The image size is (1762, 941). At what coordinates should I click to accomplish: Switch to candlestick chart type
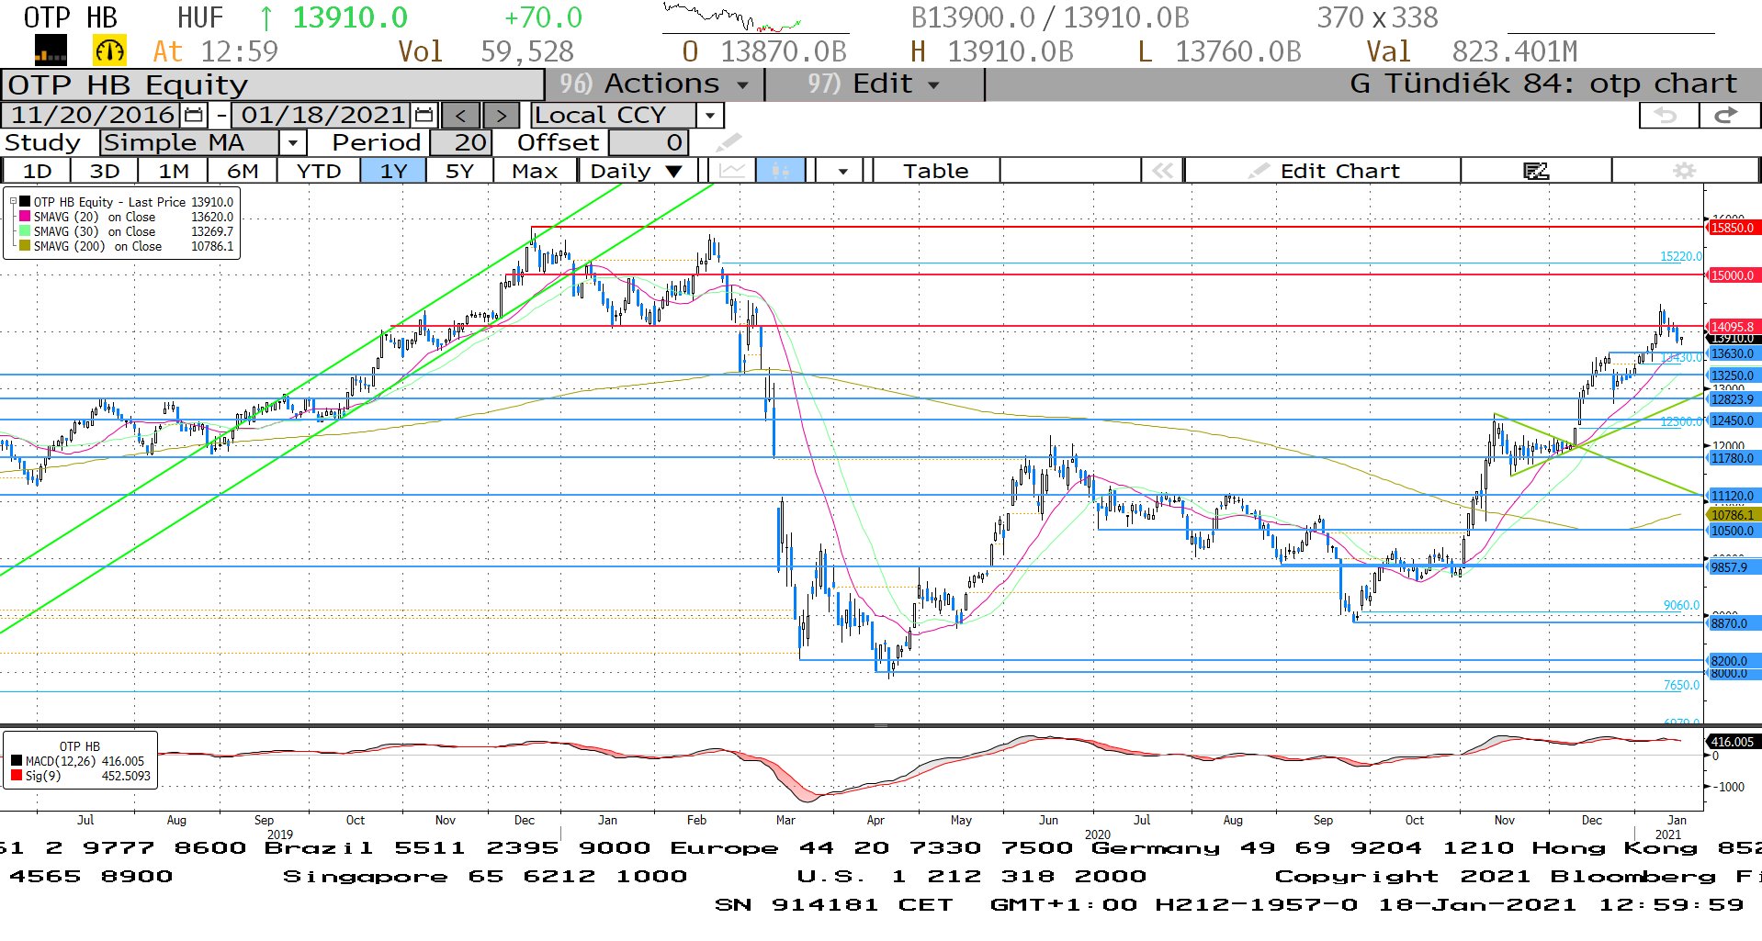781,171
